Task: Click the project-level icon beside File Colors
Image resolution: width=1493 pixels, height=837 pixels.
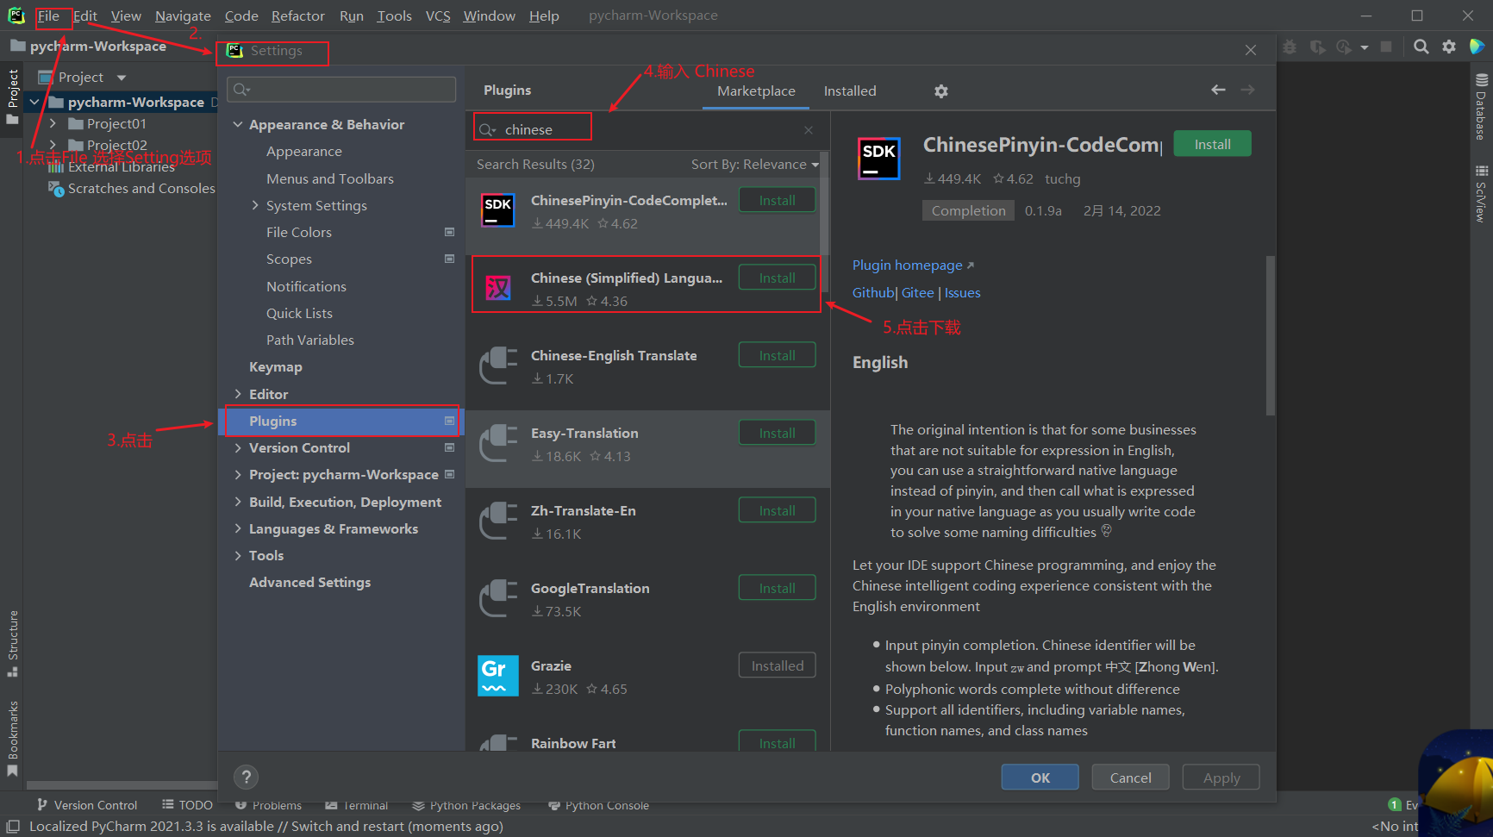Action: click(449, 232)
